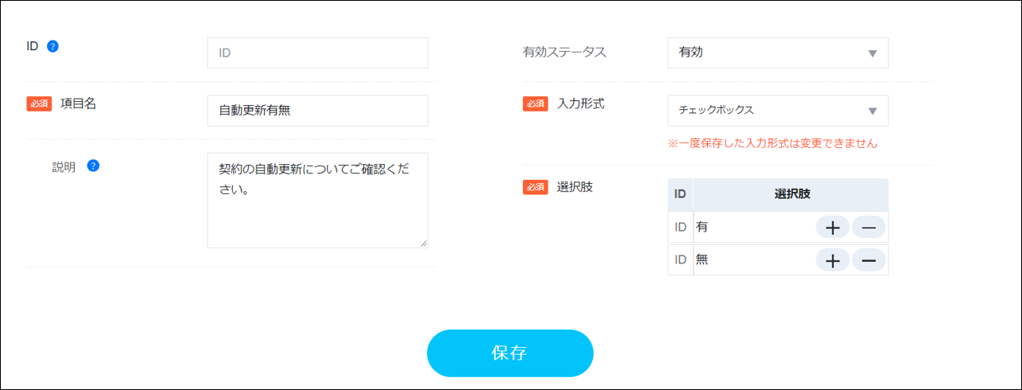
Task: Remove the 有 option row
Action: point(869,228)
